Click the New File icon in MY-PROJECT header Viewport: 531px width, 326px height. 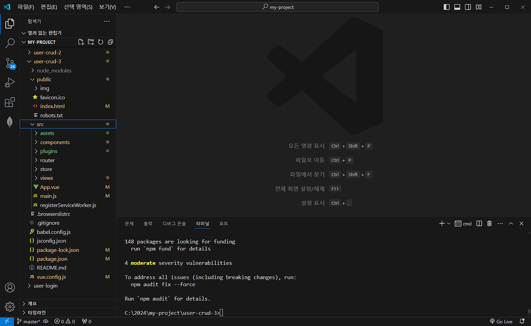coord(81,42)
